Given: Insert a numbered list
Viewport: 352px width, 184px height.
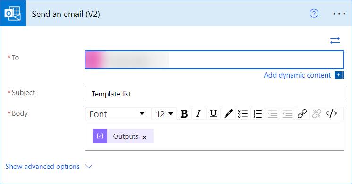Looking at the screenshot, I should (x=258, y=114).
